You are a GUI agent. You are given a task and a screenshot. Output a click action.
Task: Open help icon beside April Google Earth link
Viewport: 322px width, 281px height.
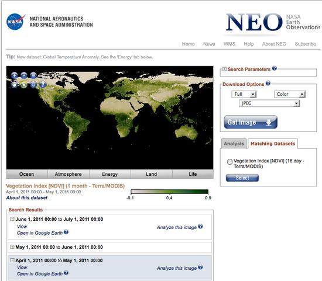[x=66, y=273]
